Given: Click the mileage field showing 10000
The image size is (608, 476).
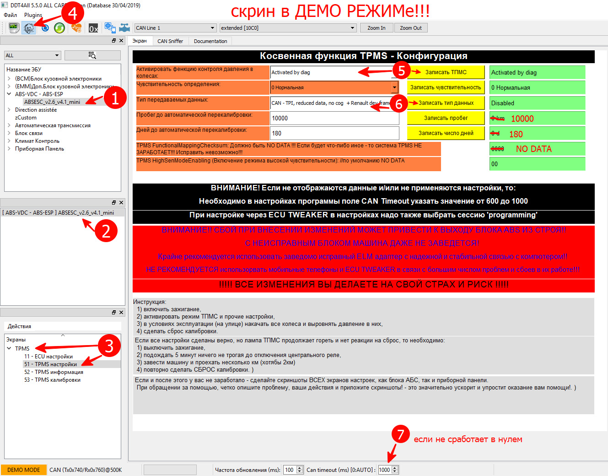Looking at the screenshot, I should click(x=334, y=118).
